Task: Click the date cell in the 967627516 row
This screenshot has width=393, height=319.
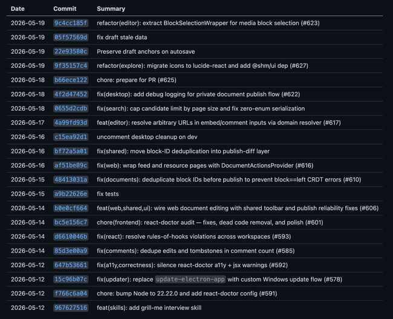Action: click(28, 307)
